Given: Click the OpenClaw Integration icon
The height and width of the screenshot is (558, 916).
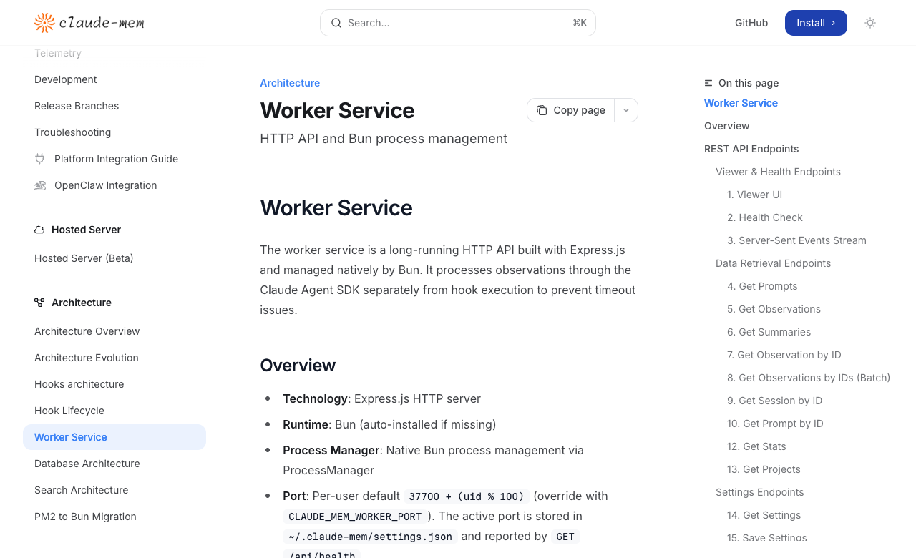Looking at the screenshot, I should click(40, 185).
